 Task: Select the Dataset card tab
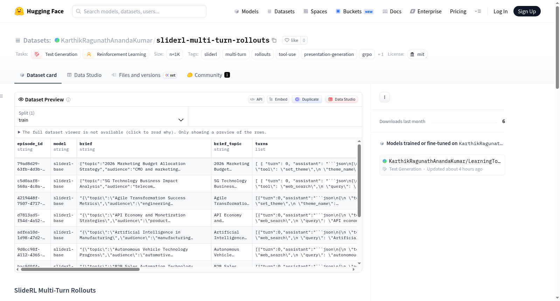(38, 75)
